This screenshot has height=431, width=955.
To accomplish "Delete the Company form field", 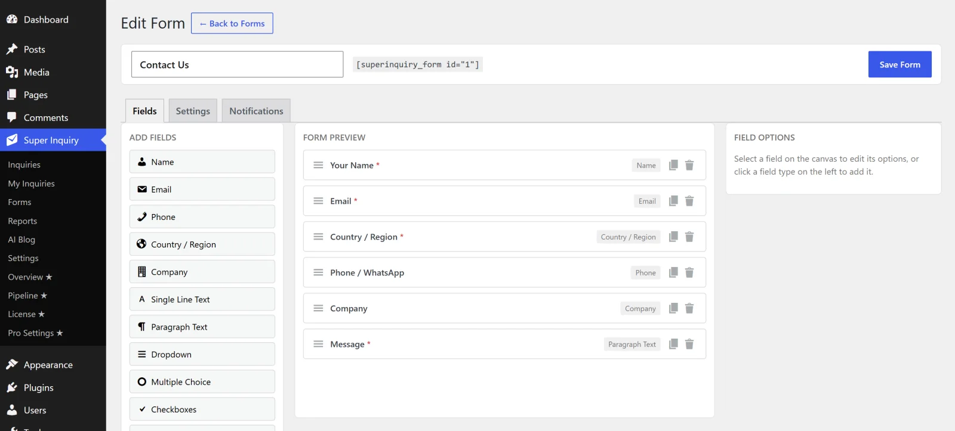I will tap(689, 308).
